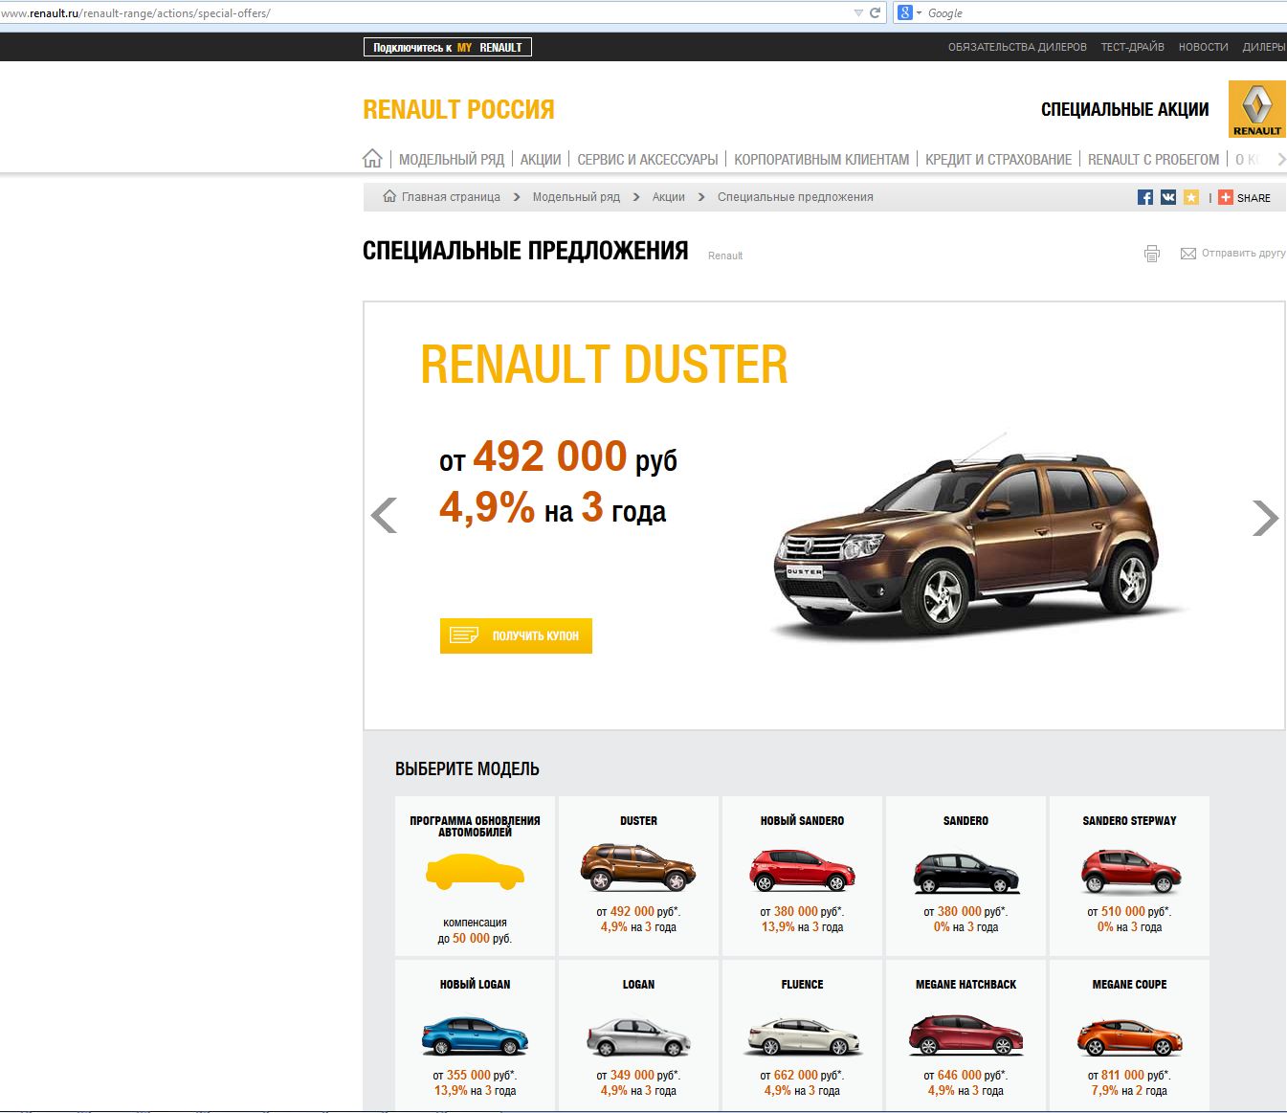The width and height of the screenshot is (1287, 1113).
Task: Click the Renault diamond logo
Action: pyautogui.click(x=1256, y=109)
